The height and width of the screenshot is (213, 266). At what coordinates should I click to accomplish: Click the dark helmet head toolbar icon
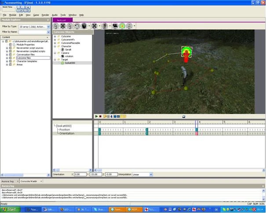(84, 26)
